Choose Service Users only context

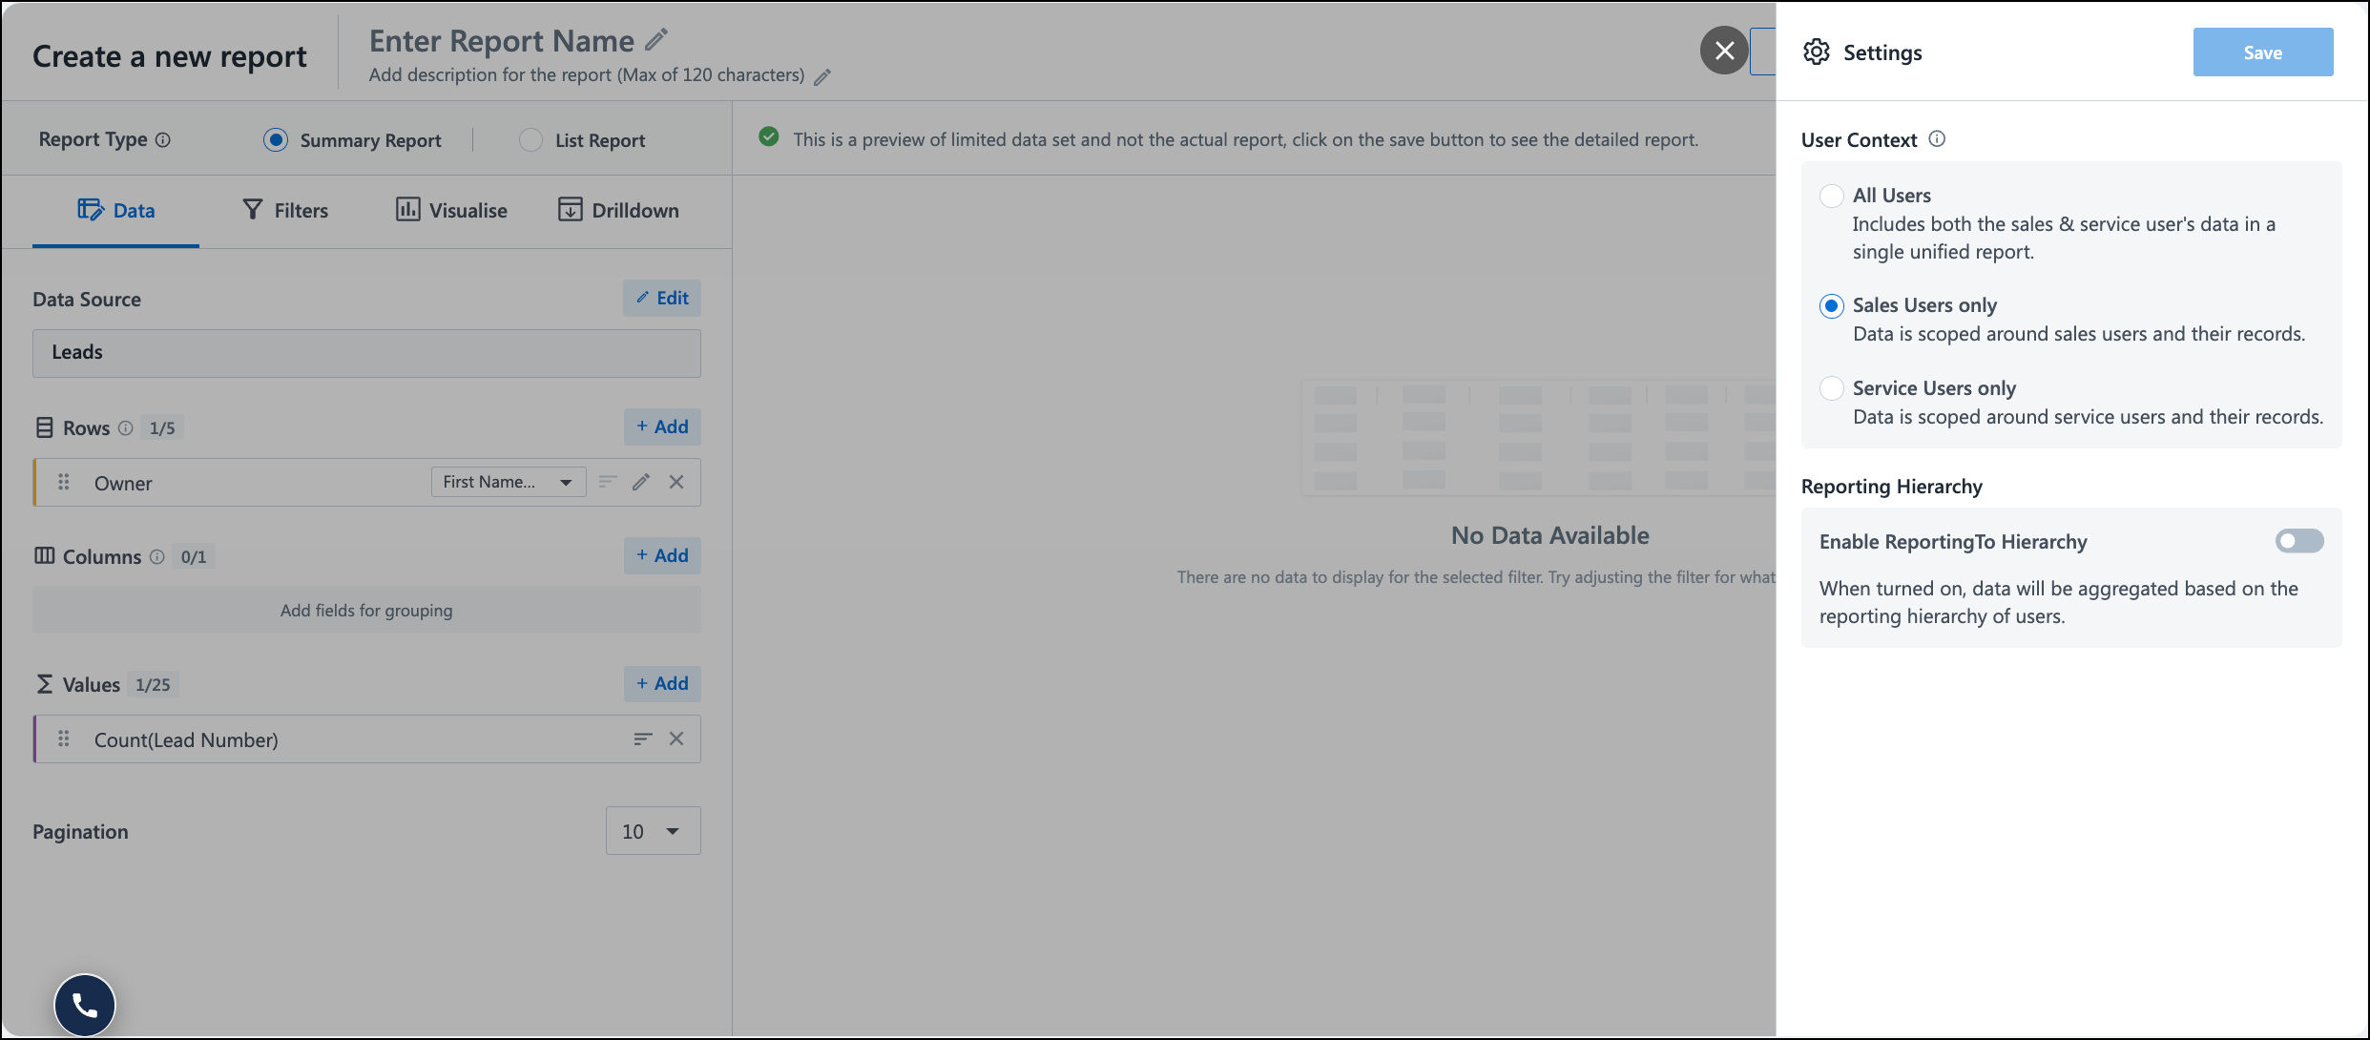(x=1832, y=388)
